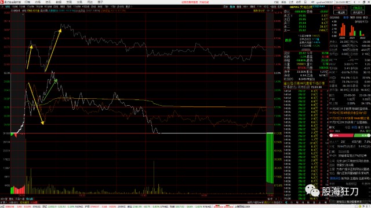Click the app logo icon in the title bar
The width and height of the screenshot is (371, 208).
(x=2, y=2)
